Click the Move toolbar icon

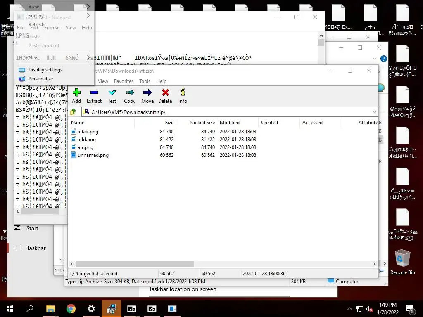[x=147, y=93]
